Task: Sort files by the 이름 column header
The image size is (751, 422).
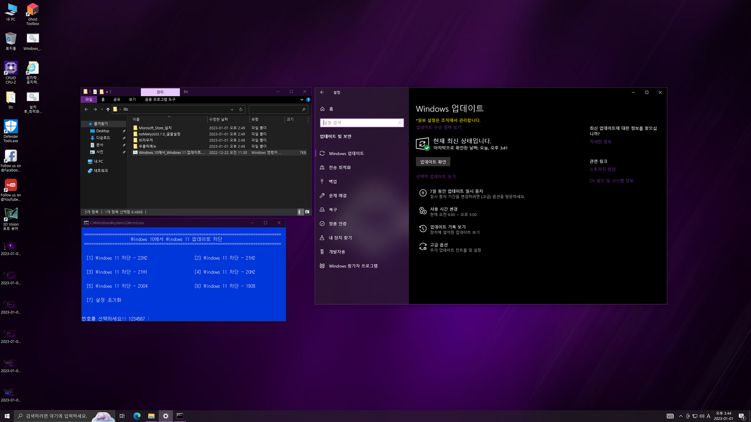Action: [169, 119]
